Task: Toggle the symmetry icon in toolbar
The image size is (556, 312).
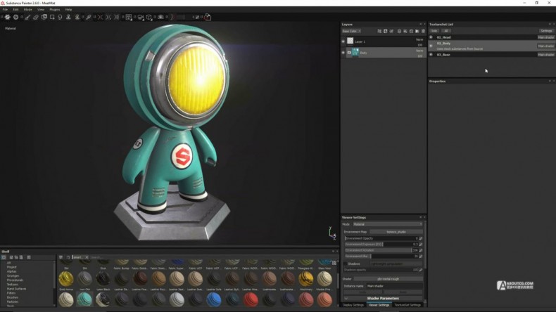Action: [x=101, y=17]
